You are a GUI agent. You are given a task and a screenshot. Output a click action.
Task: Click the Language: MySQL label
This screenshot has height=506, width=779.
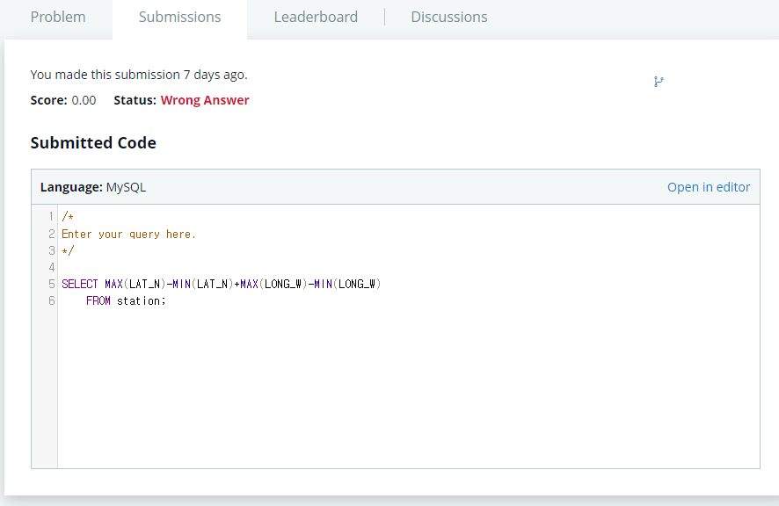point(93,187)
